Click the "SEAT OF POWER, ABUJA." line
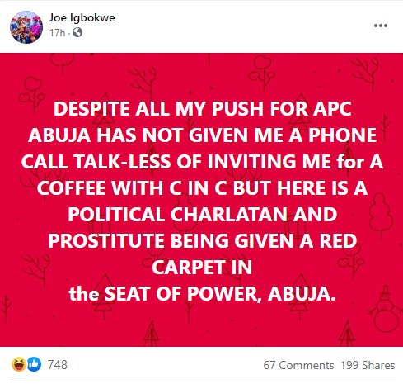Viewport: 403px width, 384px height. click(x=203, y=294)
